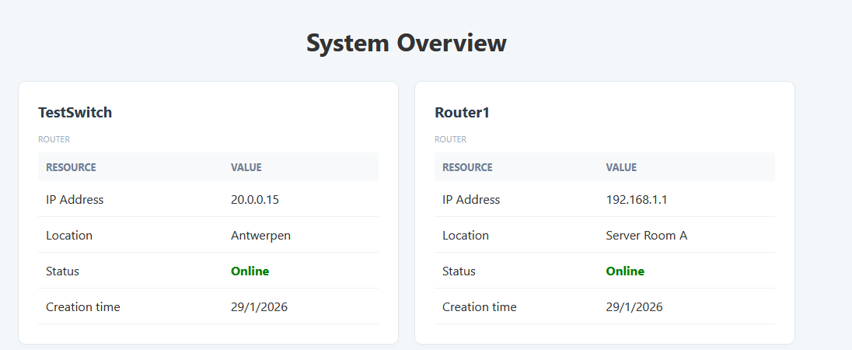852x350 pixels.
Task: Select Location label in TestSwitch card
Action: 69,236
